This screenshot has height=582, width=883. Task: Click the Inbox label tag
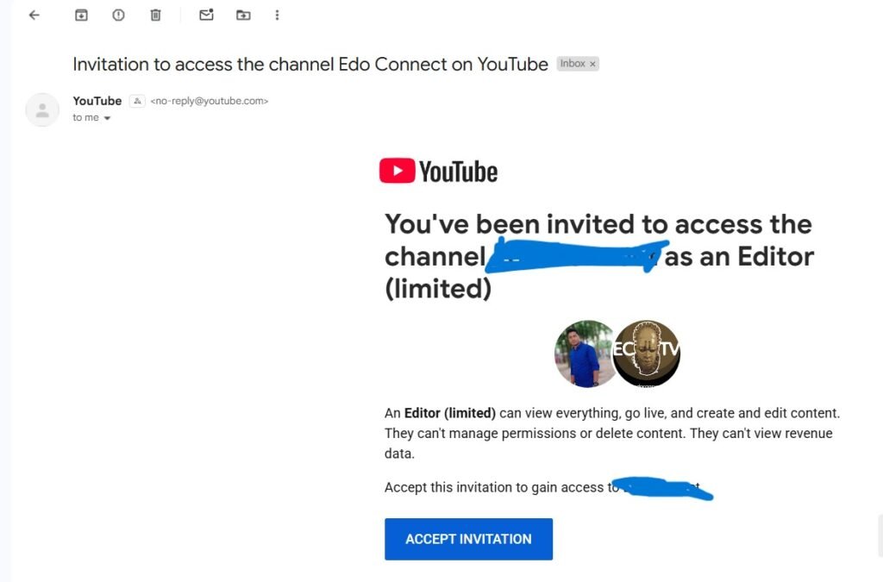click(572, 64)
